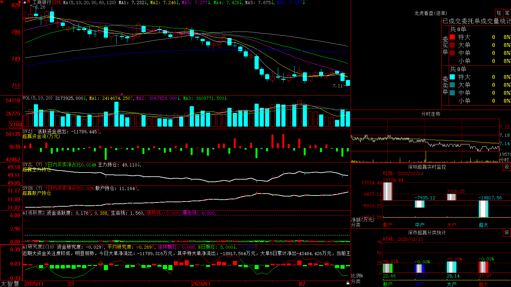Click teal 大单 swatch in 委卖单
The height and width of the screenshot is (287, 511).
452,85
